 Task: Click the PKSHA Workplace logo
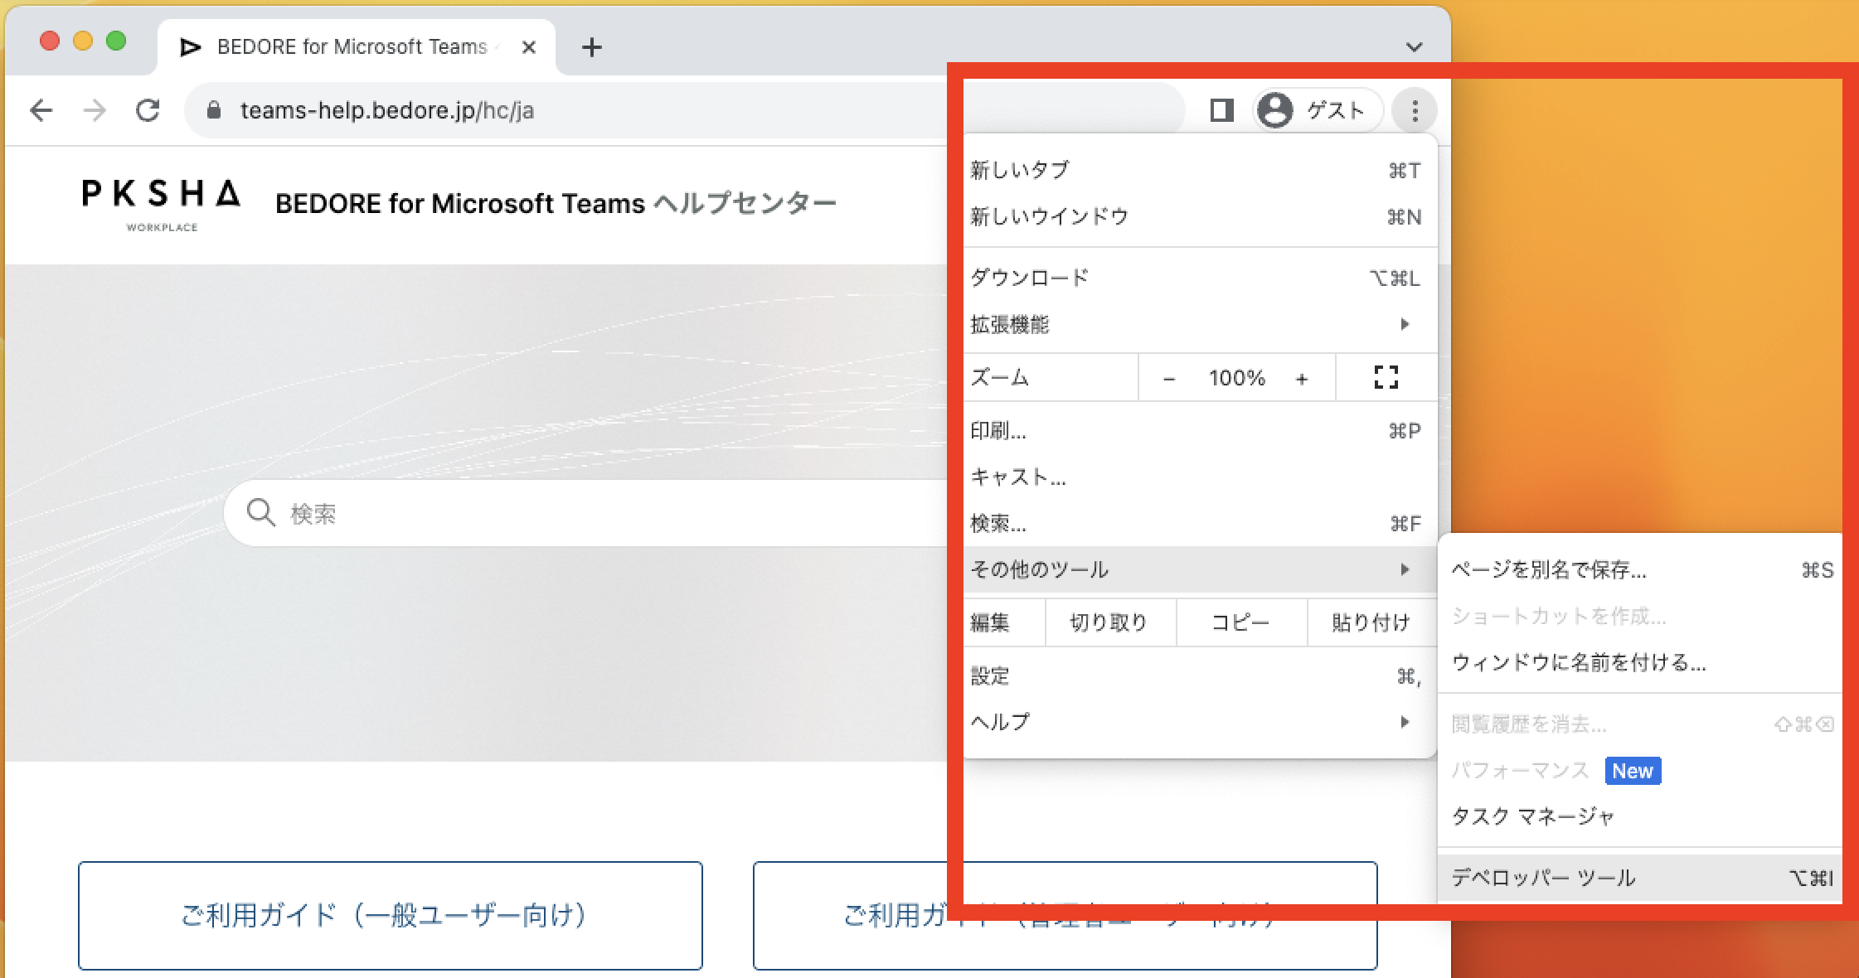tap(162, 205)
